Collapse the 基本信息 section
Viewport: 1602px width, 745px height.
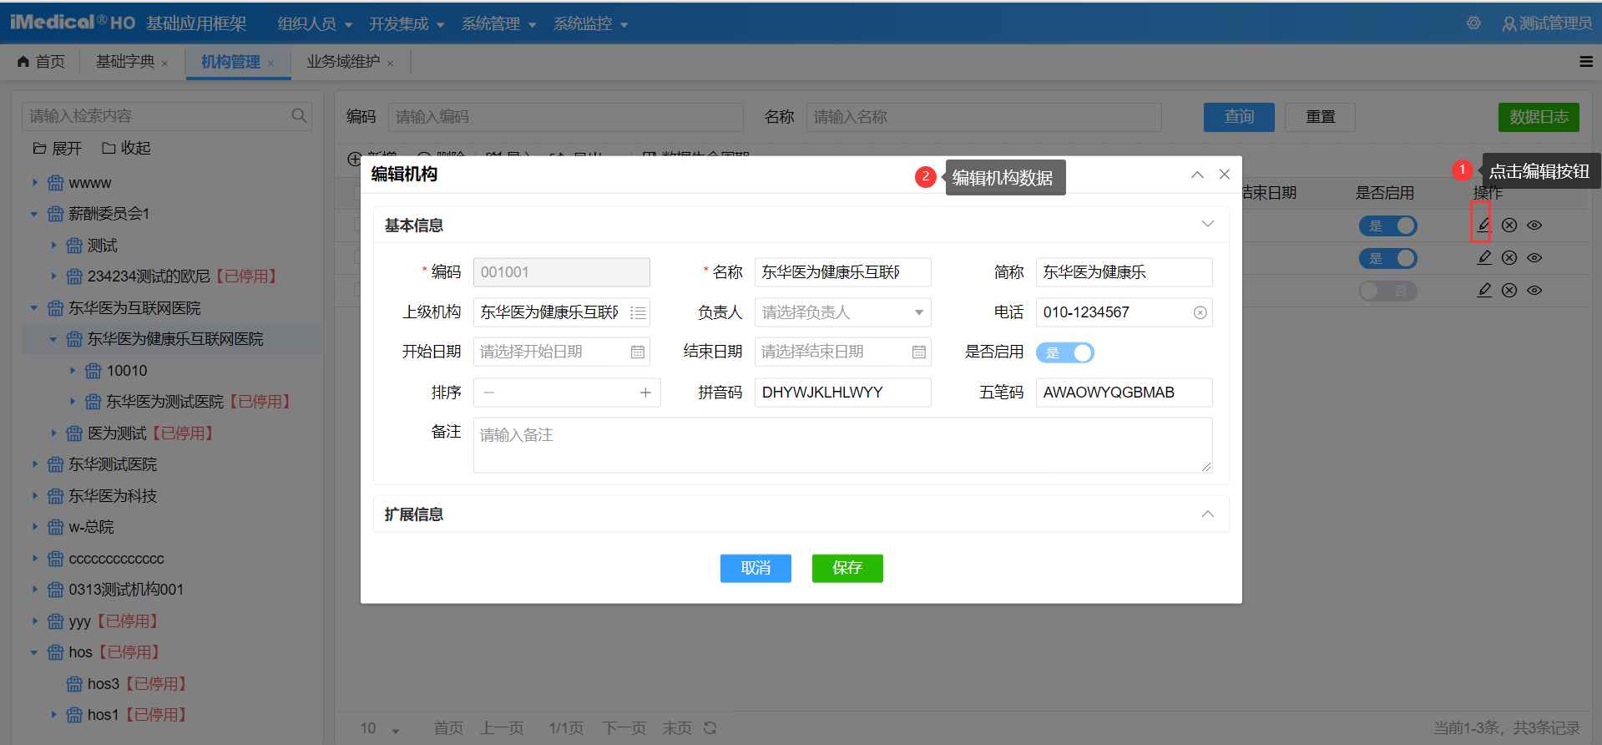coord(1207,224)
